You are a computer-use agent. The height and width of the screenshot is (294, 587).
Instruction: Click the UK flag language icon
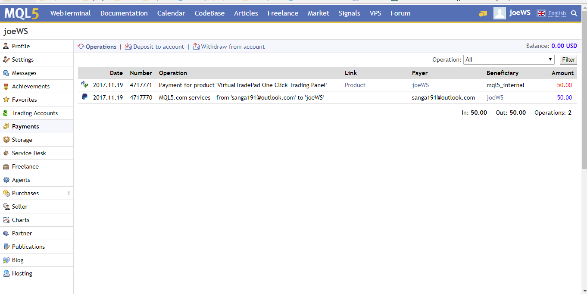pos(541,13)
